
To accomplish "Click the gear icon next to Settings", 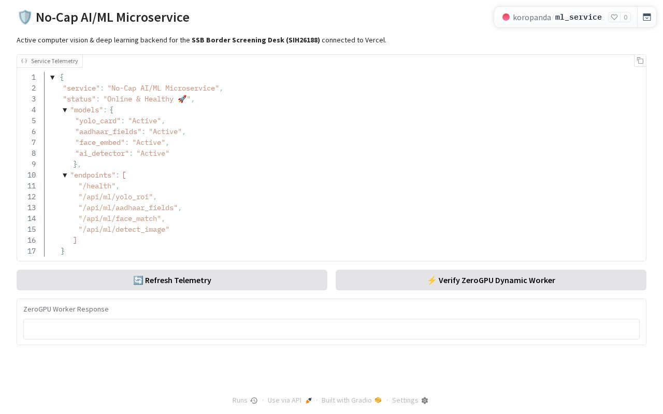I will (x=425, y=401).
